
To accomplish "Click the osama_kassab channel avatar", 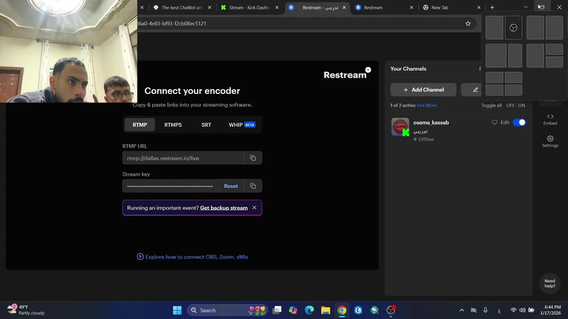I will (400, 127).
